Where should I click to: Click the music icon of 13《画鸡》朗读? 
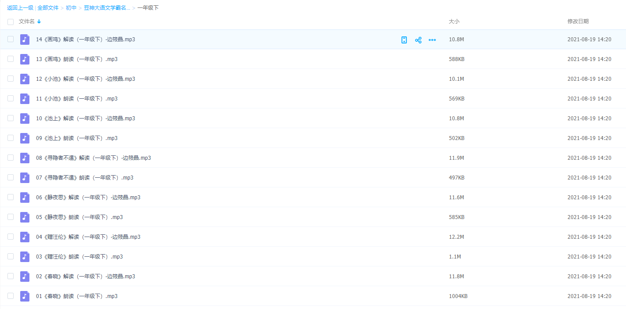tap(25, 59)
